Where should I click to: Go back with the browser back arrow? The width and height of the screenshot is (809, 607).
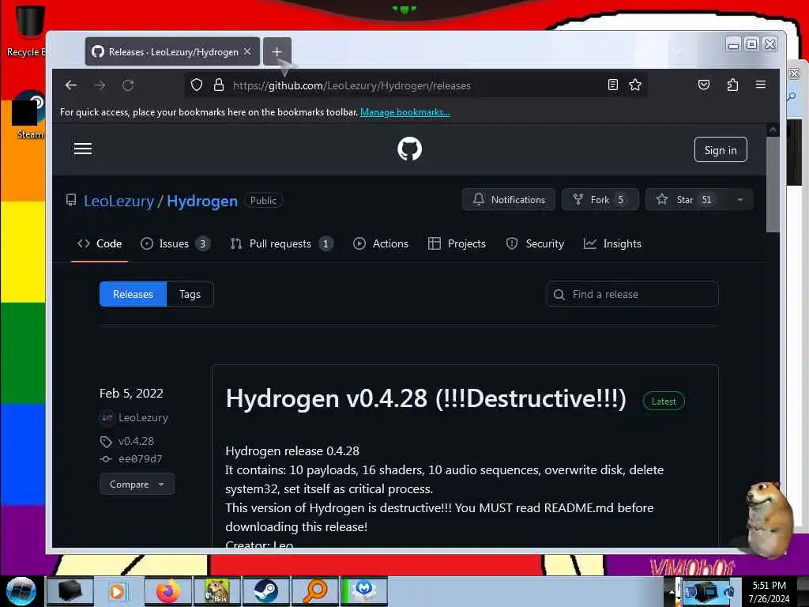(x=70, y=85)
